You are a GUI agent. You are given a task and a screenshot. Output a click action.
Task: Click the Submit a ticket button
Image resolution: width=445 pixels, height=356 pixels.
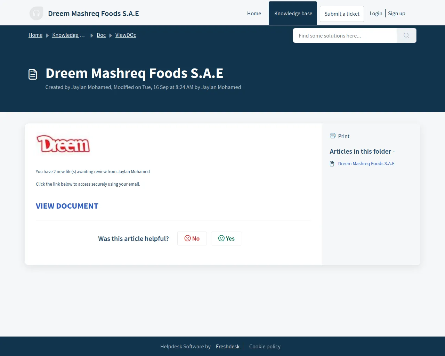[342, 14]
